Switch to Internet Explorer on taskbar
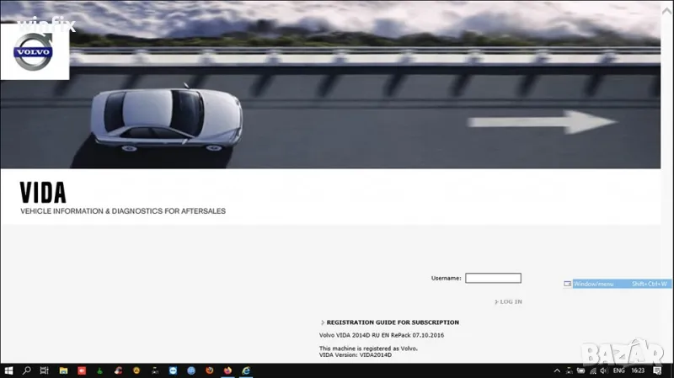The width and height of the screenshot is (674, 378). coord(246,370)
